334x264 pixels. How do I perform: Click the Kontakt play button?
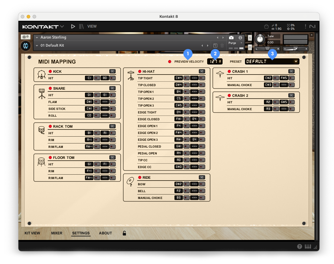click(73, 26)
